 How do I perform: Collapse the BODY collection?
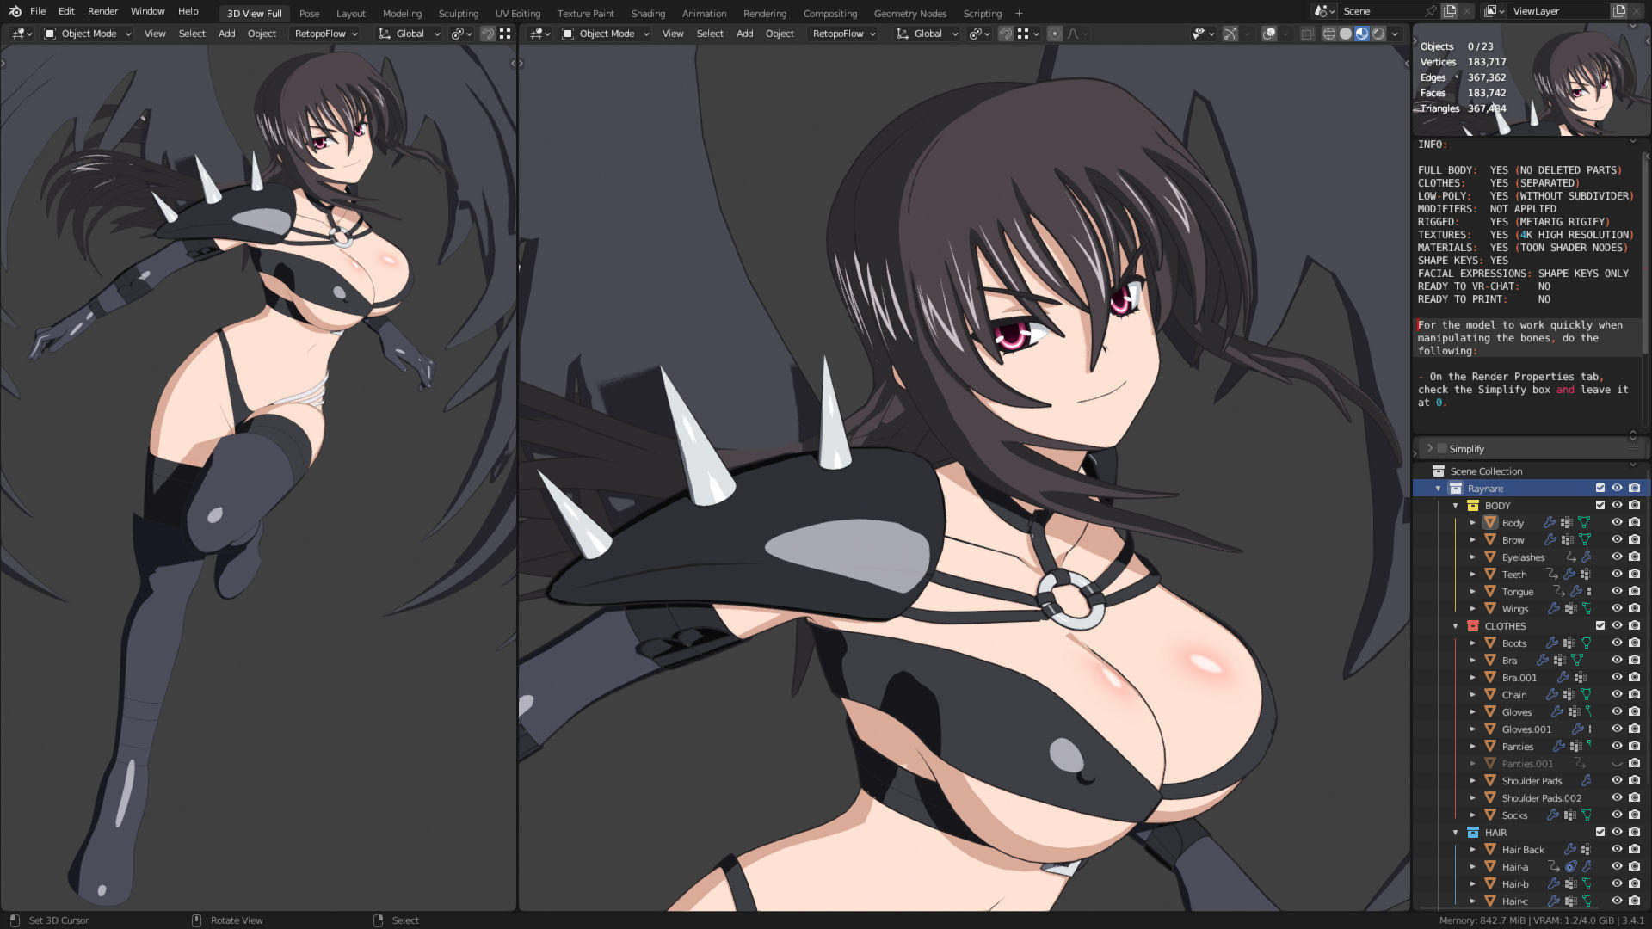point(1456,505)
